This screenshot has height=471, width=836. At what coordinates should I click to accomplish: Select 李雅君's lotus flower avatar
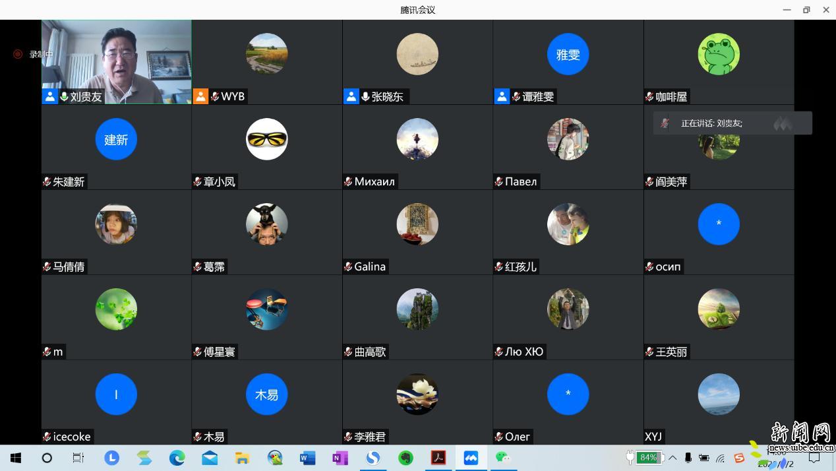[x=417, y=394]
